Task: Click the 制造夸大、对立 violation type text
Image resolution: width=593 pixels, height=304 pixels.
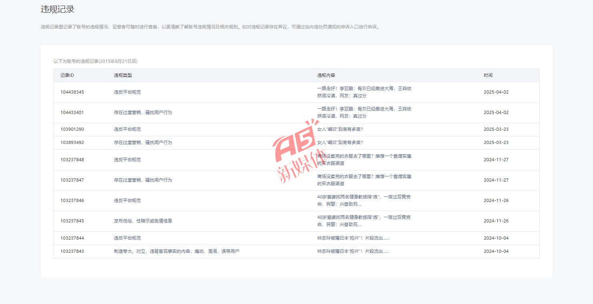Action: click(176, 251)
